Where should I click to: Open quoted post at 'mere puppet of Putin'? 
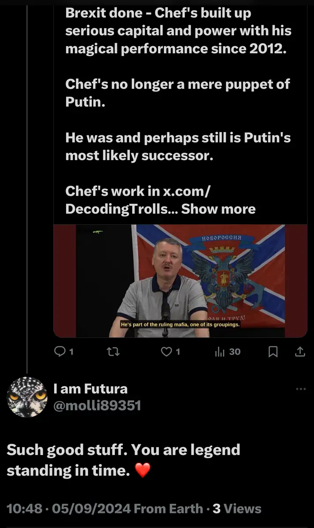[177, 93]
